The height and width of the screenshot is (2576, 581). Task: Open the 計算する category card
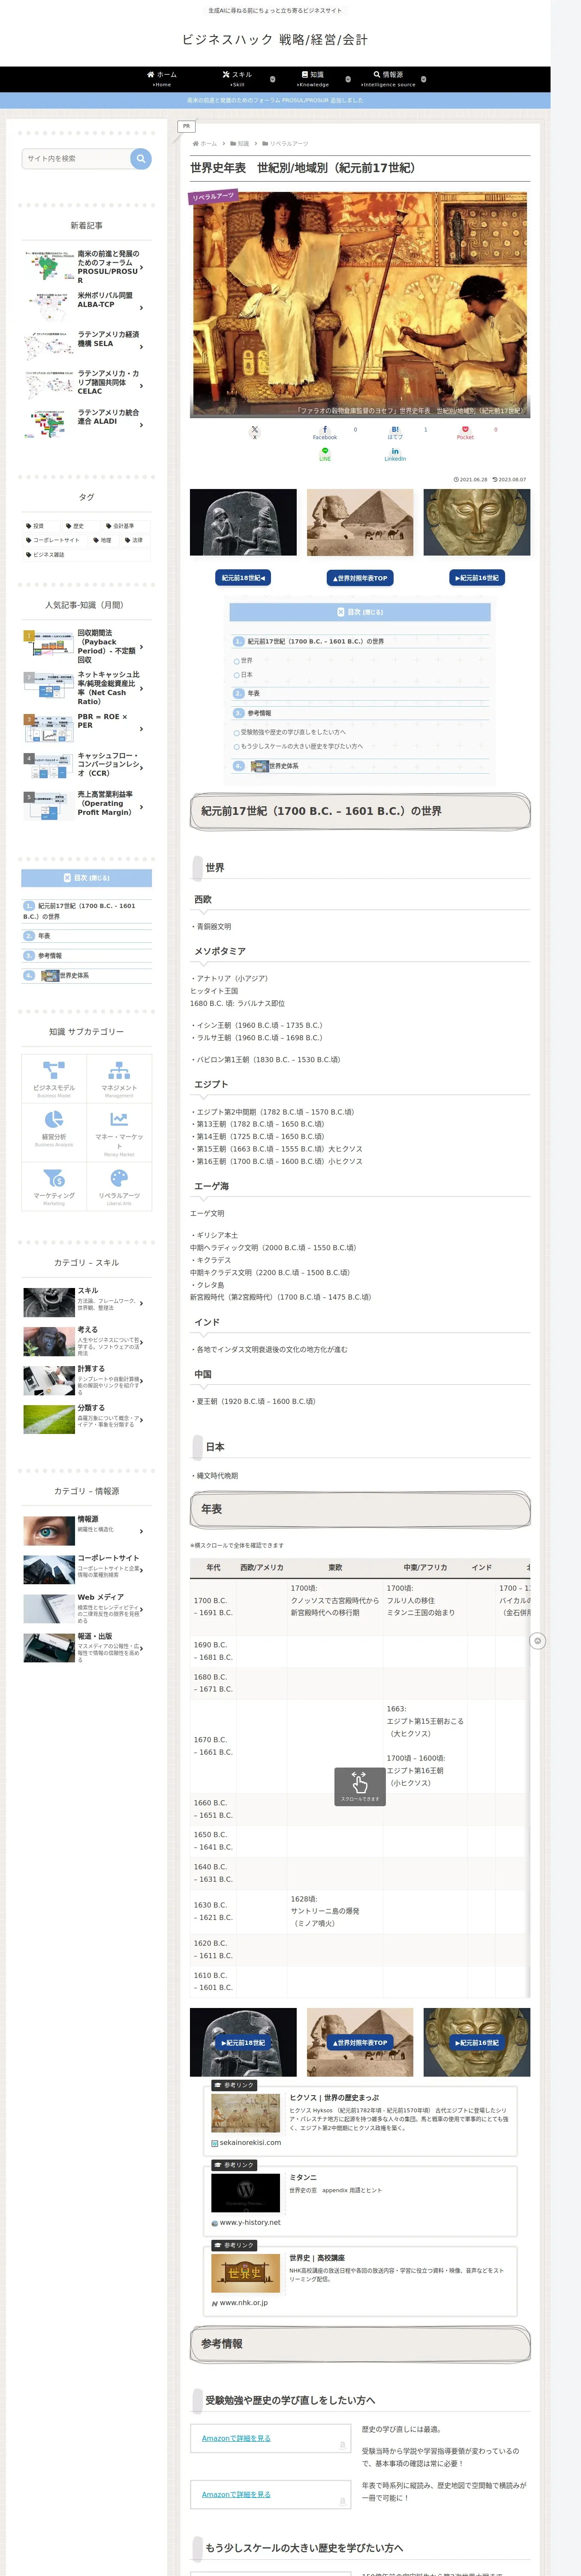tap(87, 1381)
